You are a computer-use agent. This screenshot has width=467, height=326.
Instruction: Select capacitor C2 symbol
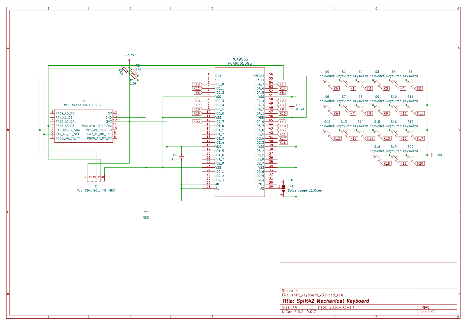pos(292,107)
